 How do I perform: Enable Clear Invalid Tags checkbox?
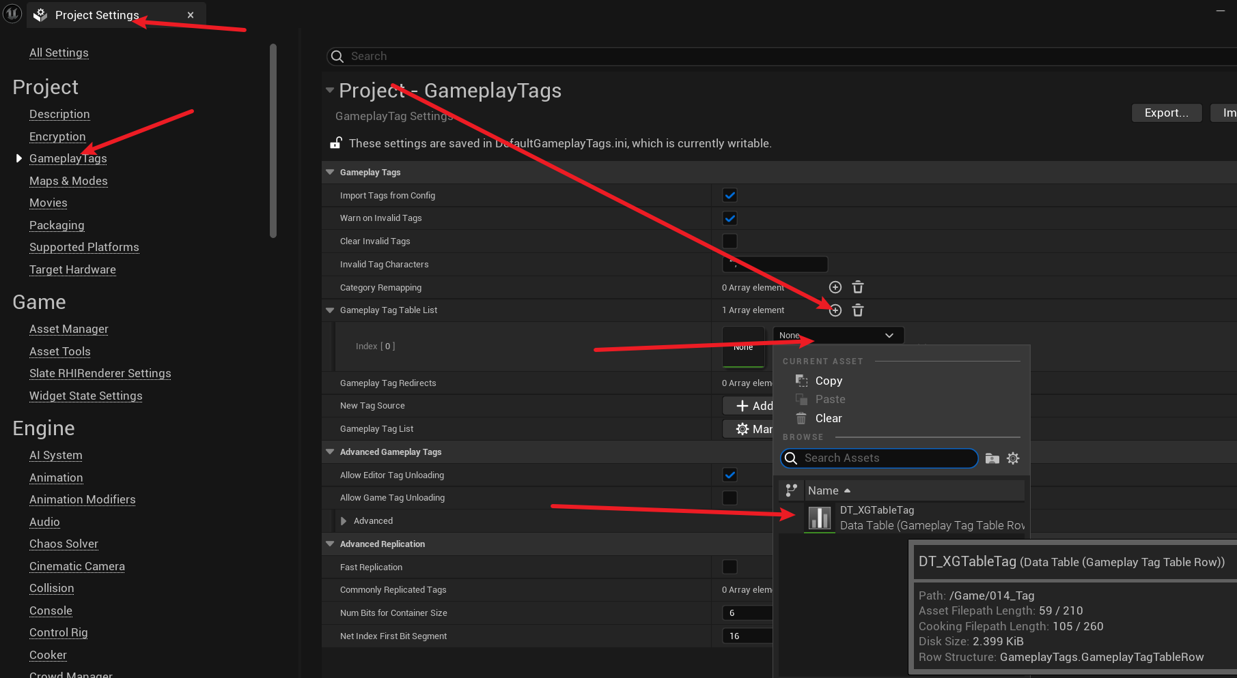pyautogui.click(x=729, y=241)
